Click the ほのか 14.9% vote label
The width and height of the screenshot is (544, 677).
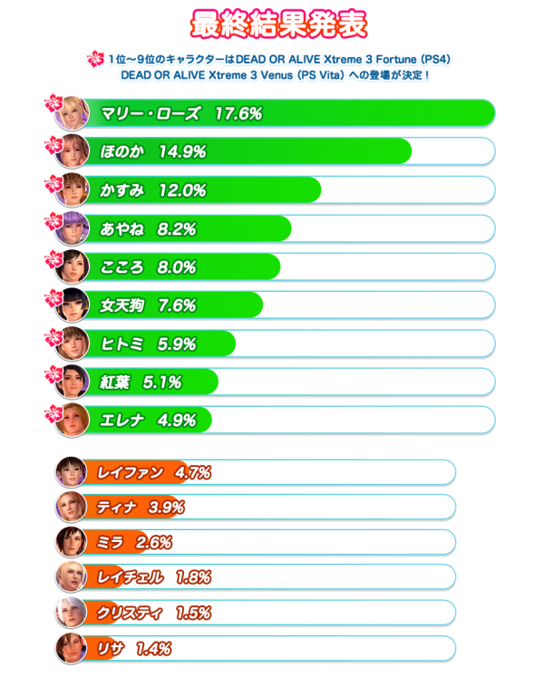152,151
